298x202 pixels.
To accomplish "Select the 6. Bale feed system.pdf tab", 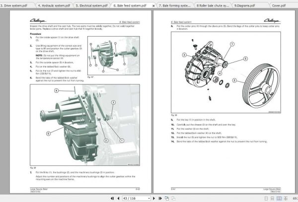I will click(130, 5).
